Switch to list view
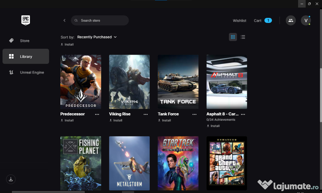This screenshot has height=193, width=322. pyautogui.click(x=243, y=37)
